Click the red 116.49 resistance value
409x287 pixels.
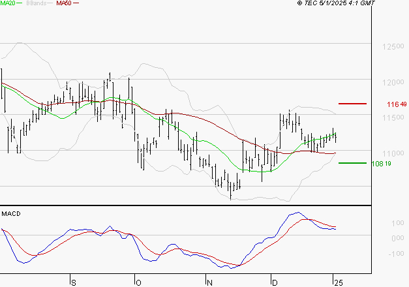[397, 104]
